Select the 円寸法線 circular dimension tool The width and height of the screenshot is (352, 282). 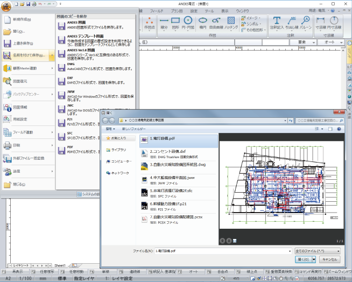point(334,23)
